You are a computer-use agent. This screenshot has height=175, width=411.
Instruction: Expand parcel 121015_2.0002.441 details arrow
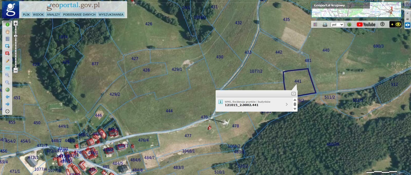pos(287,104)
